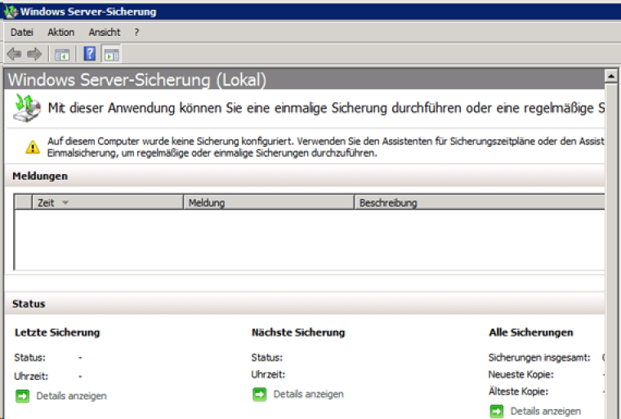Click the Windows Server-Sicherung title bar icon
Screen dimensions: 621x419
pyautogui.click(x=11, y=11)
